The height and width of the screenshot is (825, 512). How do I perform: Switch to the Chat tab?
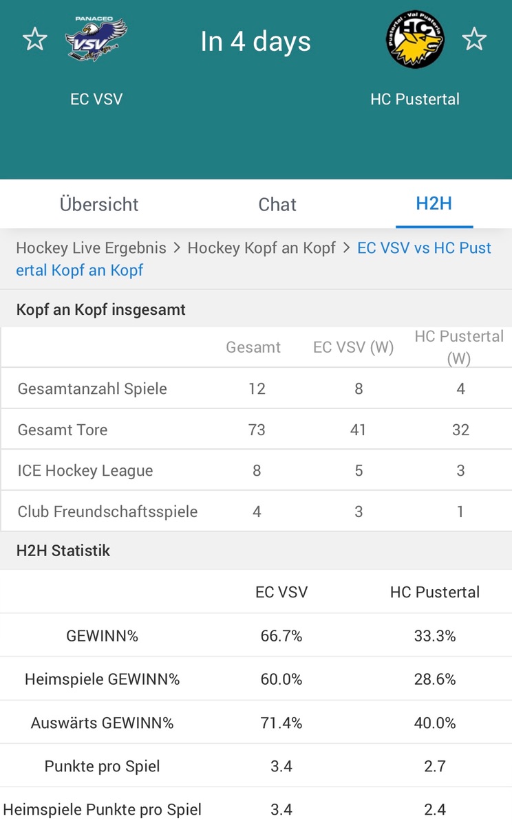tap(277, 204)
